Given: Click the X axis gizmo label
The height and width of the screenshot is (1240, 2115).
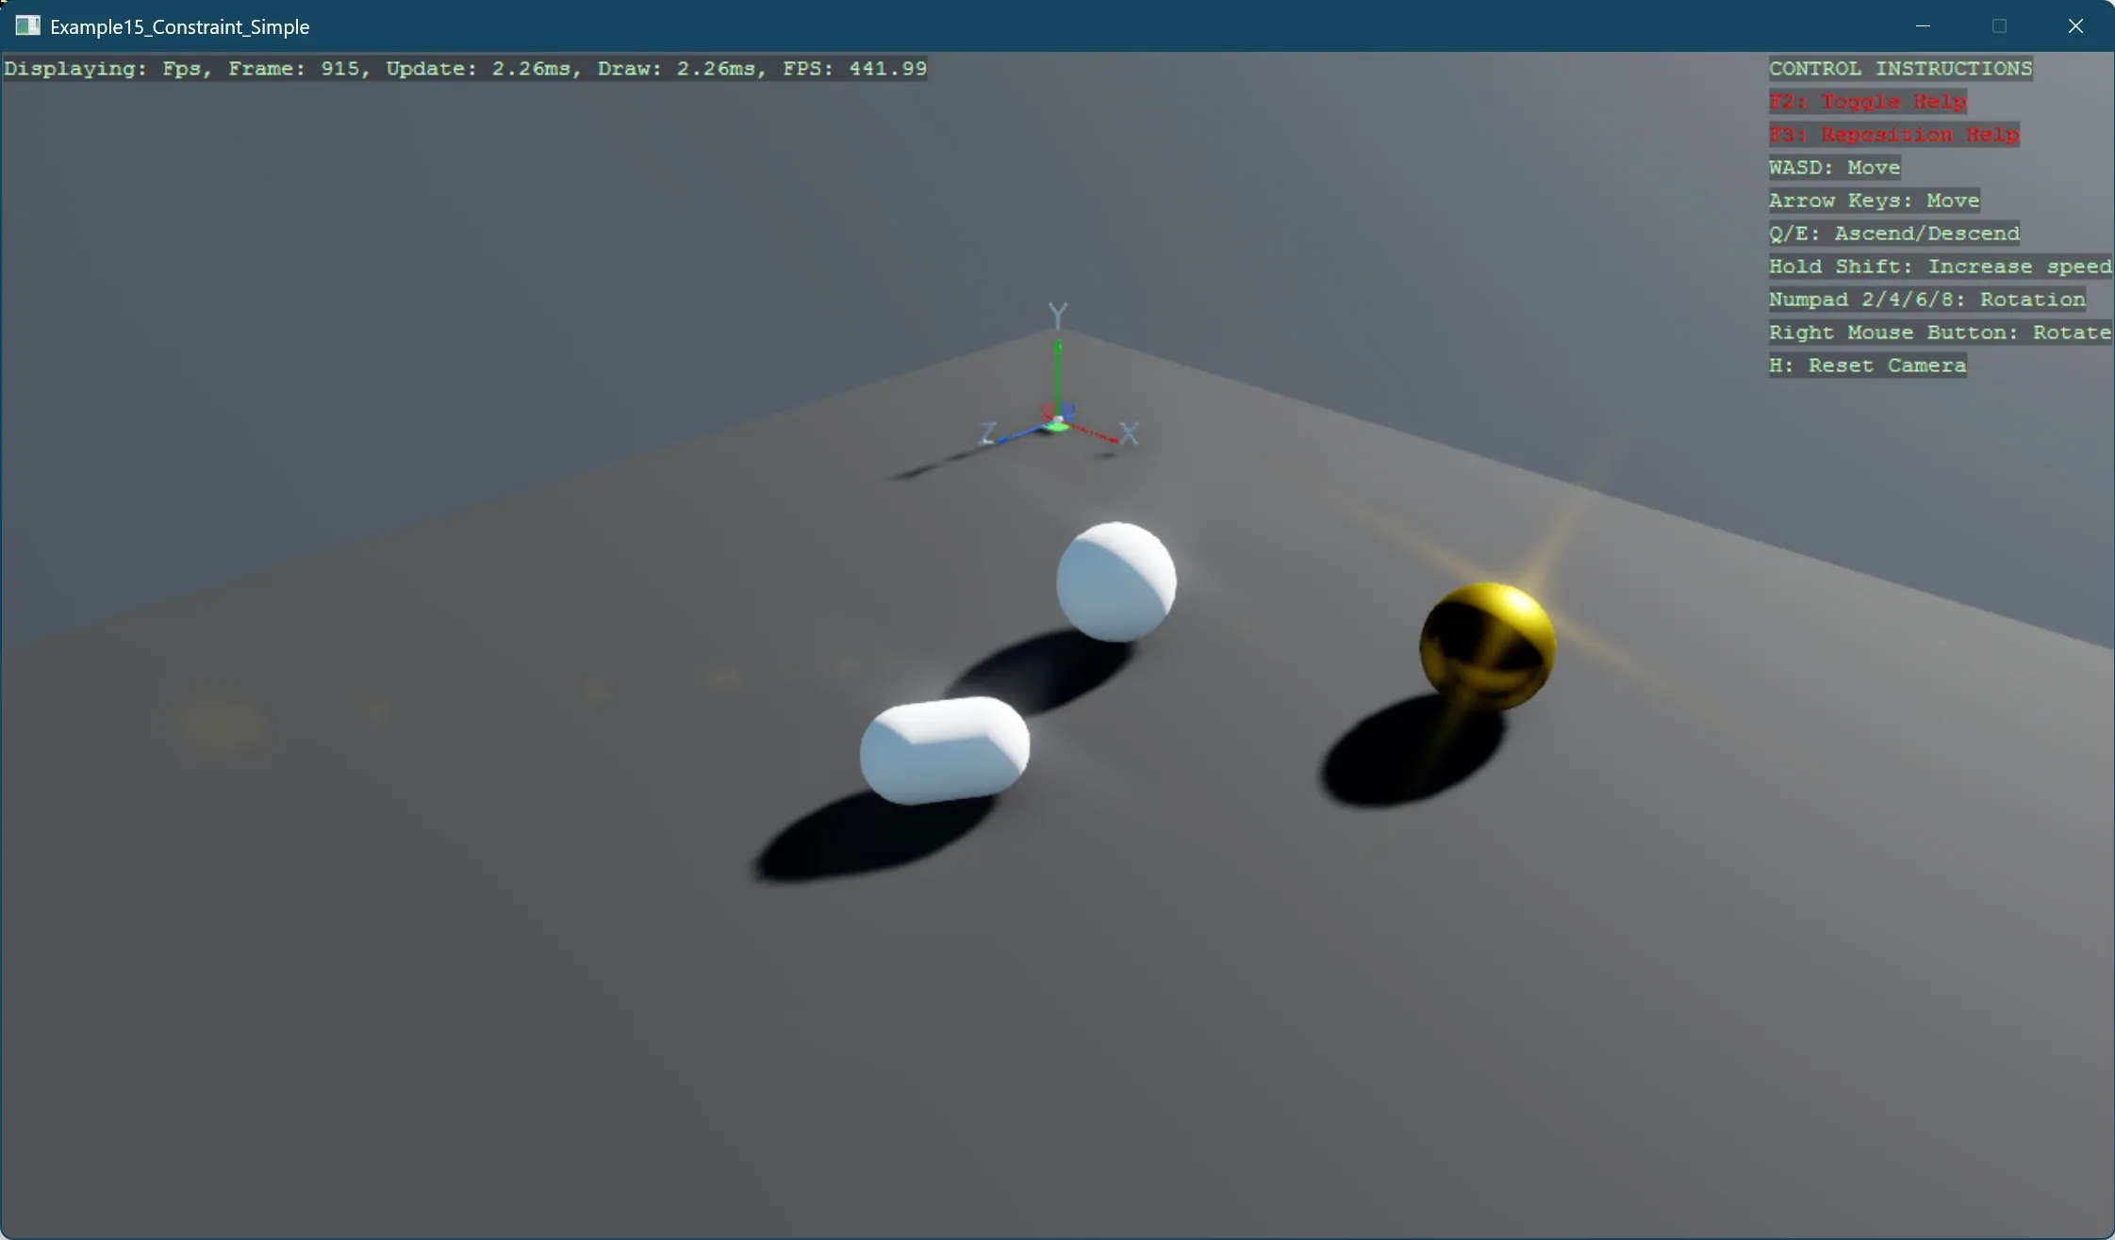Looking at the screenshot, I should [x=1129, y=433].
